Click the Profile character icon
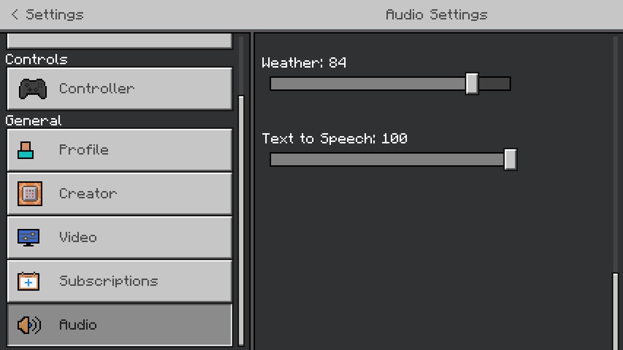Screen dimensions: 623x350 click(26, 150)
